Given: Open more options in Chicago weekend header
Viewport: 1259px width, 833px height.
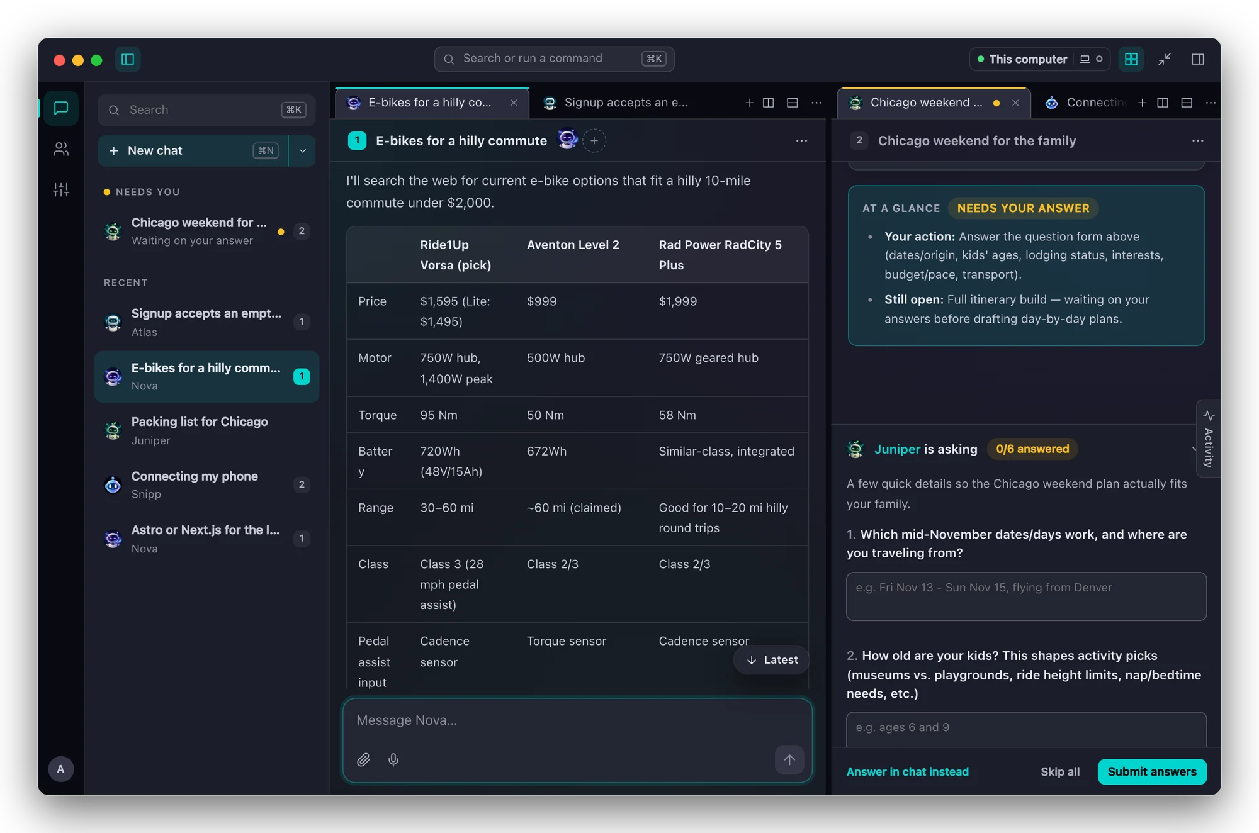Looking at the screenshot, I should tap(1197, 141).
